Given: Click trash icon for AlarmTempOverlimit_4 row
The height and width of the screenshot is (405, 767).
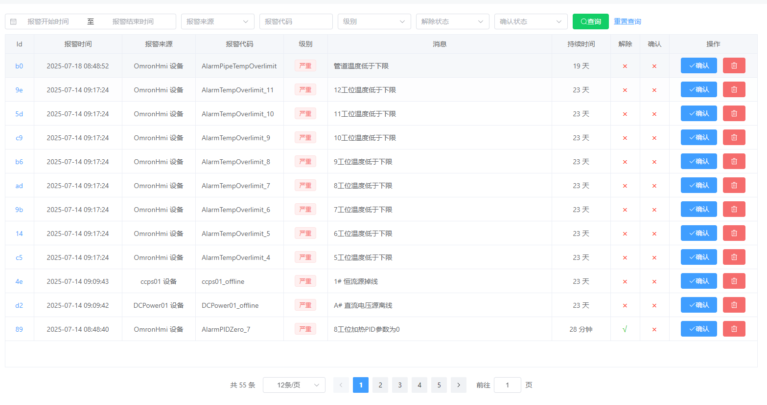Looking at the screenshot, I should pyautogui.click(x=734, y=257).
